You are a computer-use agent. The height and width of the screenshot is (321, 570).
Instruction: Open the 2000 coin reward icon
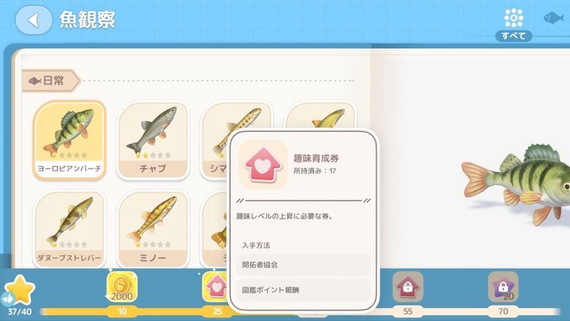pyautogui.click(x=122, y=287)
